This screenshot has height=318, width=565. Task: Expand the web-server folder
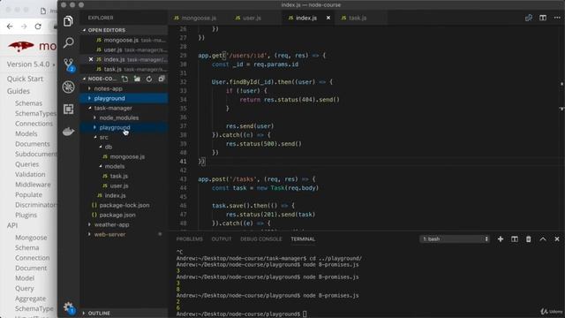coord(124,234)
